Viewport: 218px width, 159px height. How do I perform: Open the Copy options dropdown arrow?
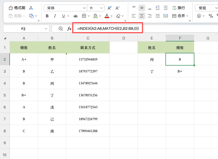[36, 16]
